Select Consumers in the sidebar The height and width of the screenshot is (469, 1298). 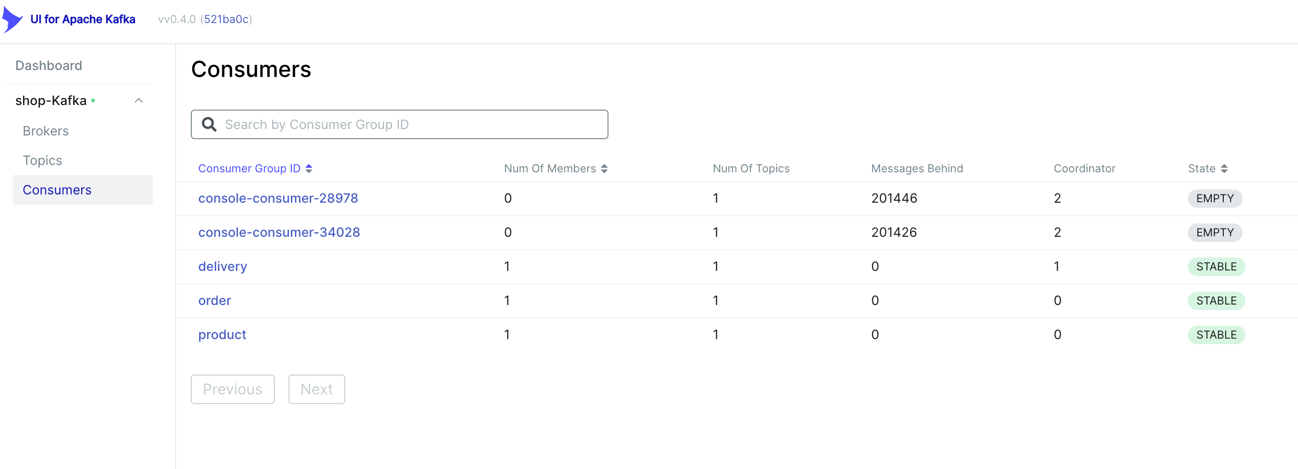[83, 190]
